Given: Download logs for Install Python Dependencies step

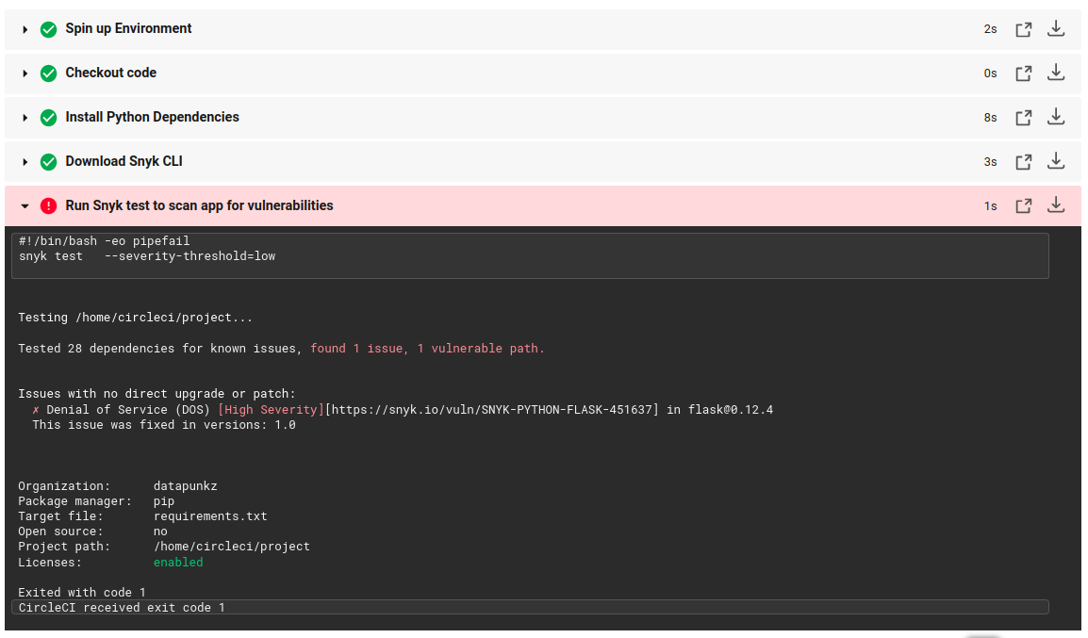Looking at the screenshot, I should point(1056,117).
